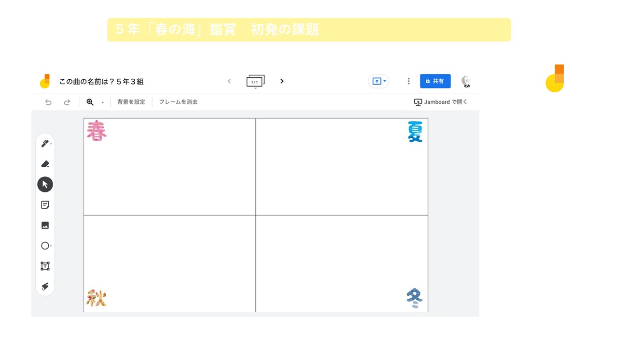618x348 pixels.
Task: Go to the next frame arrow
Action: [282, 81]
